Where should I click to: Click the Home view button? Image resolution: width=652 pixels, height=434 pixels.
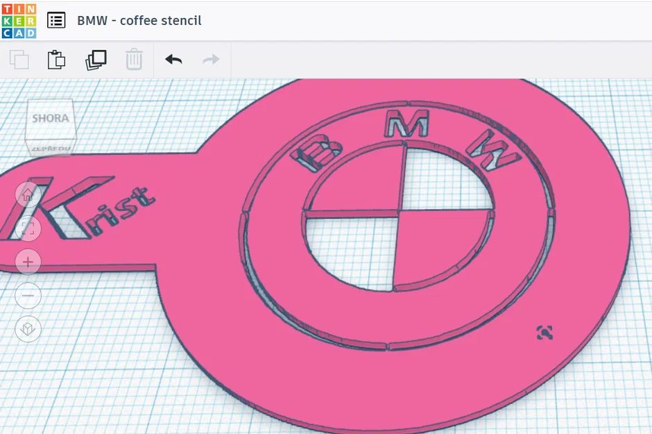point(28,194)
